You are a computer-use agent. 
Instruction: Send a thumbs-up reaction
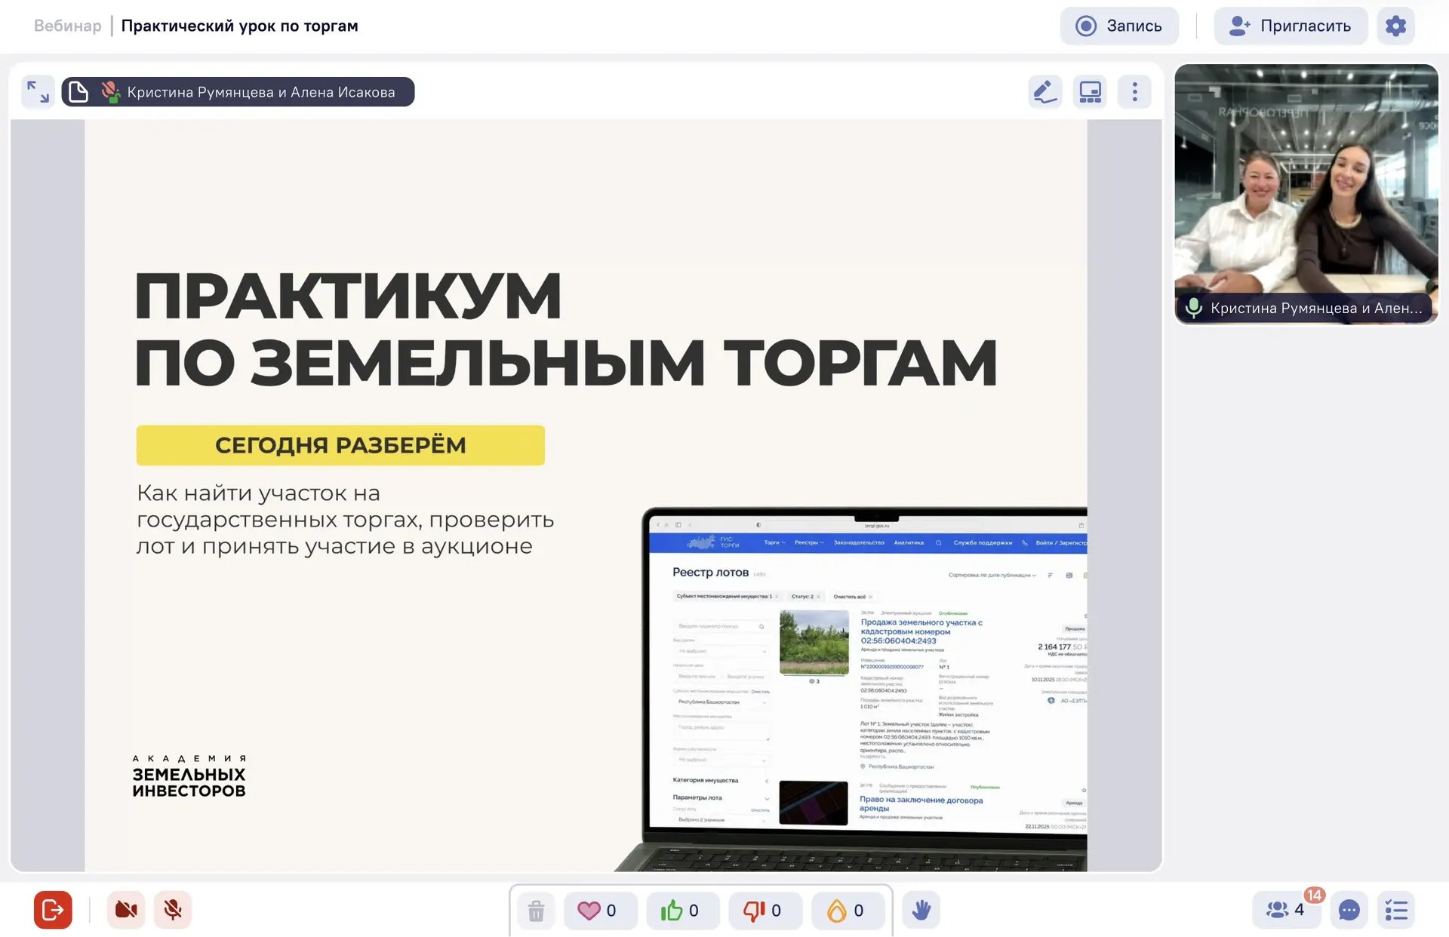point(682,911)
